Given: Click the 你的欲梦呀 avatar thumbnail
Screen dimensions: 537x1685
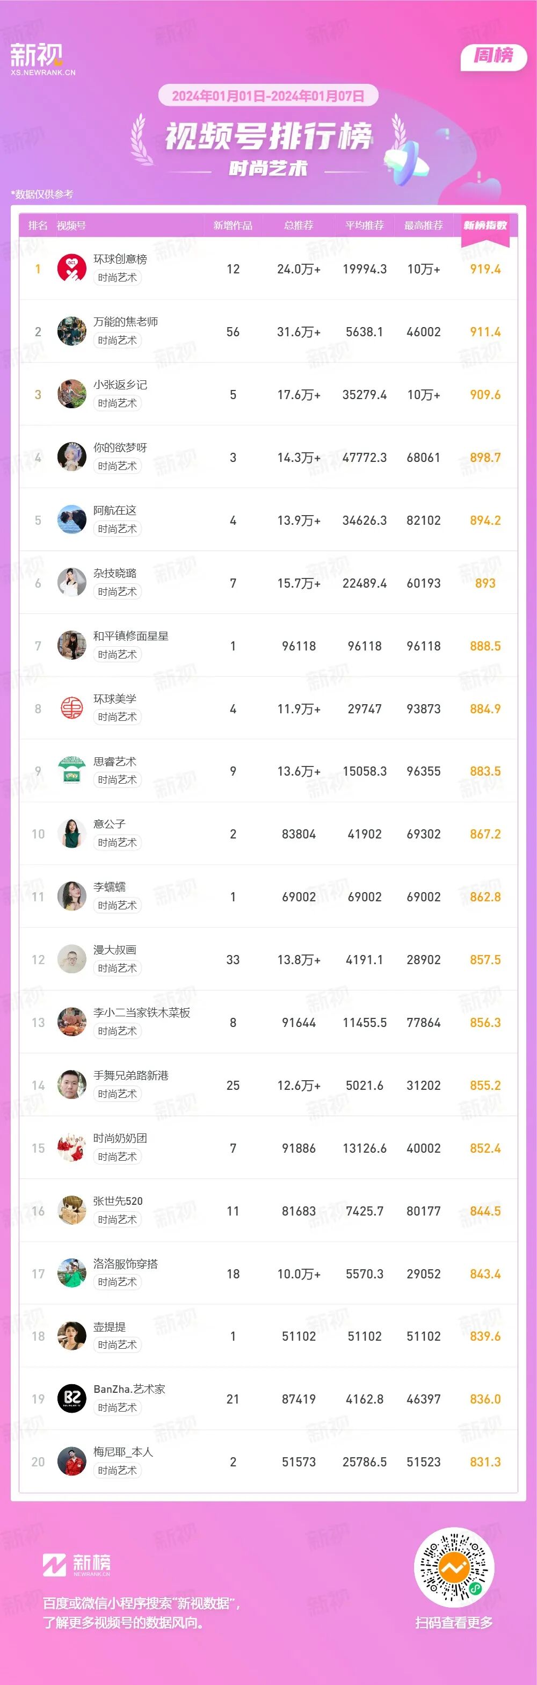Looking at the screenshot, I should [72, 457].
